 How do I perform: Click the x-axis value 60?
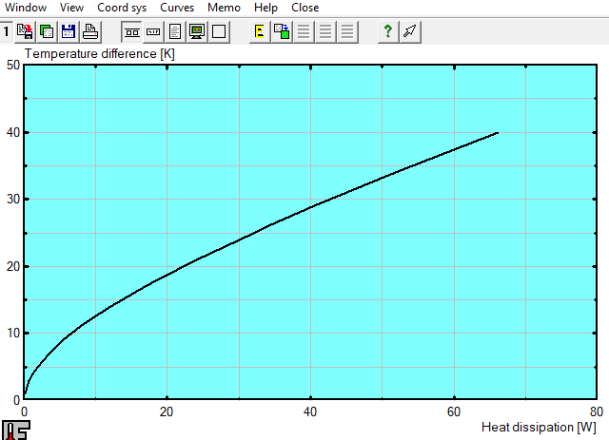click(453, 411)
